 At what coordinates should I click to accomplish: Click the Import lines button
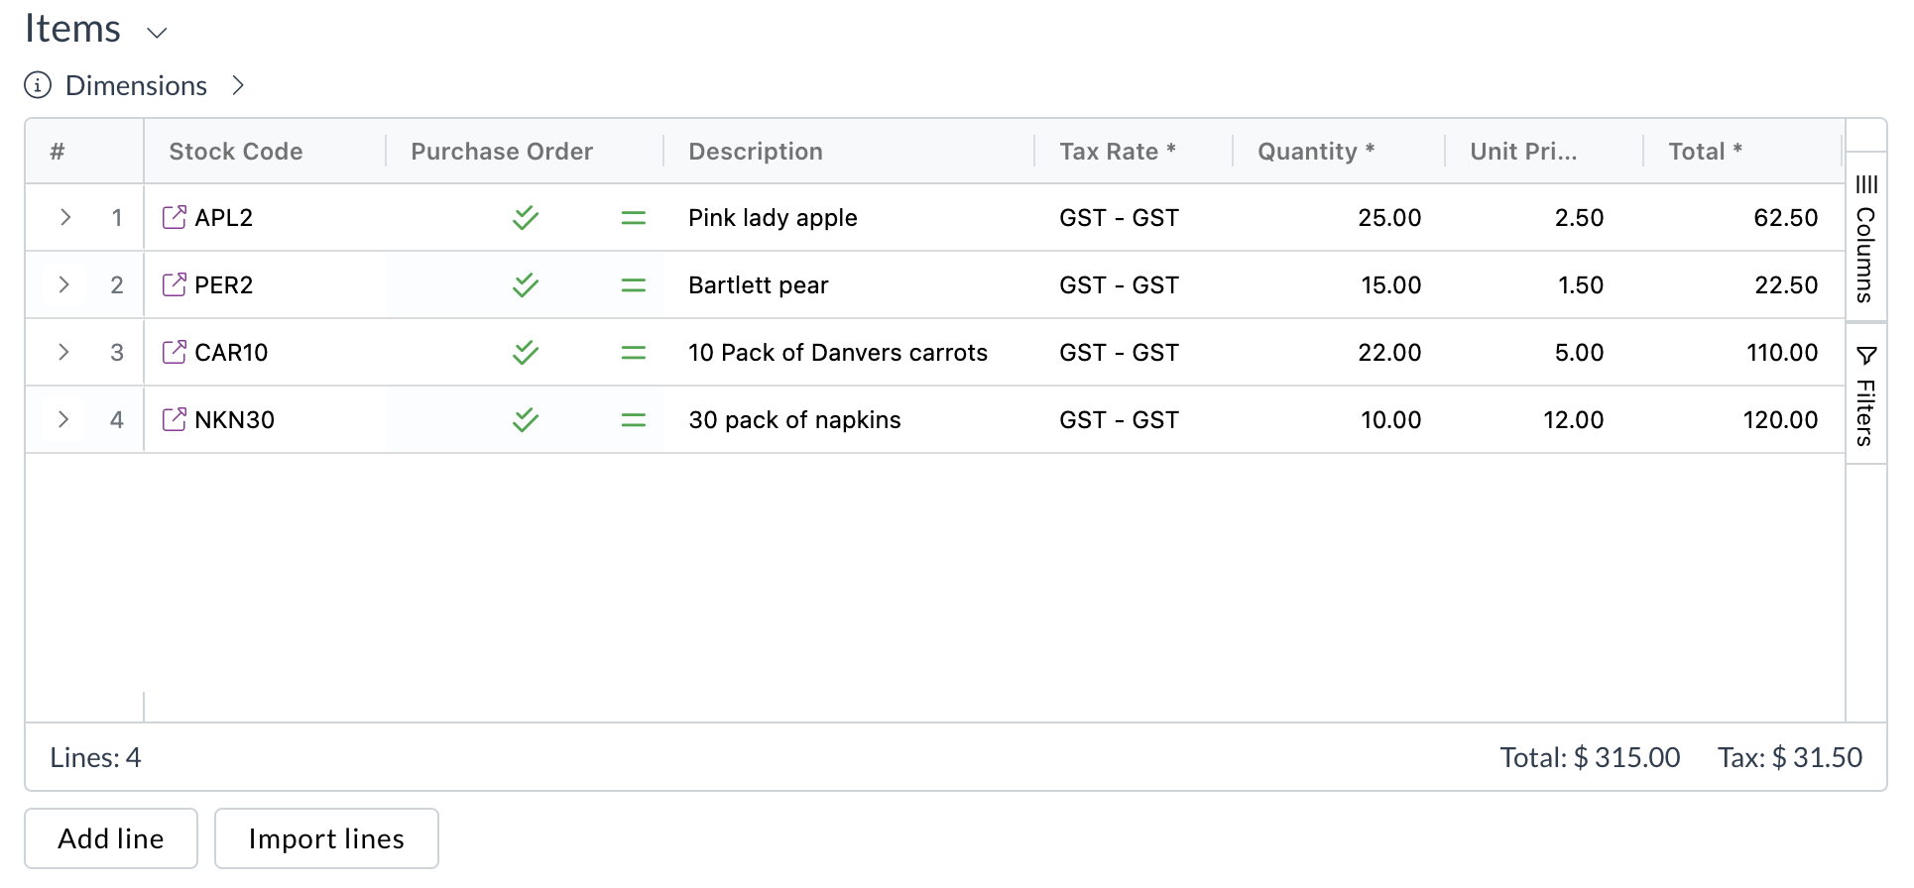[x=326, y=838]
